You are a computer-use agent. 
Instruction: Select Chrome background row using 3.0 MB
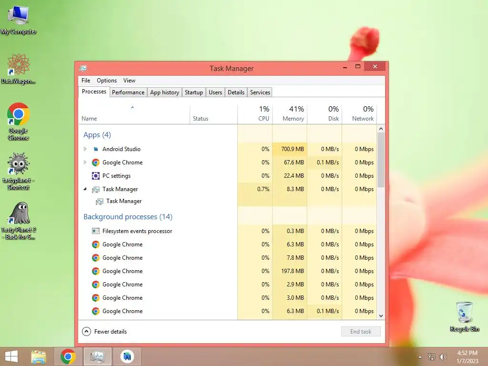[x=228, y=298]
